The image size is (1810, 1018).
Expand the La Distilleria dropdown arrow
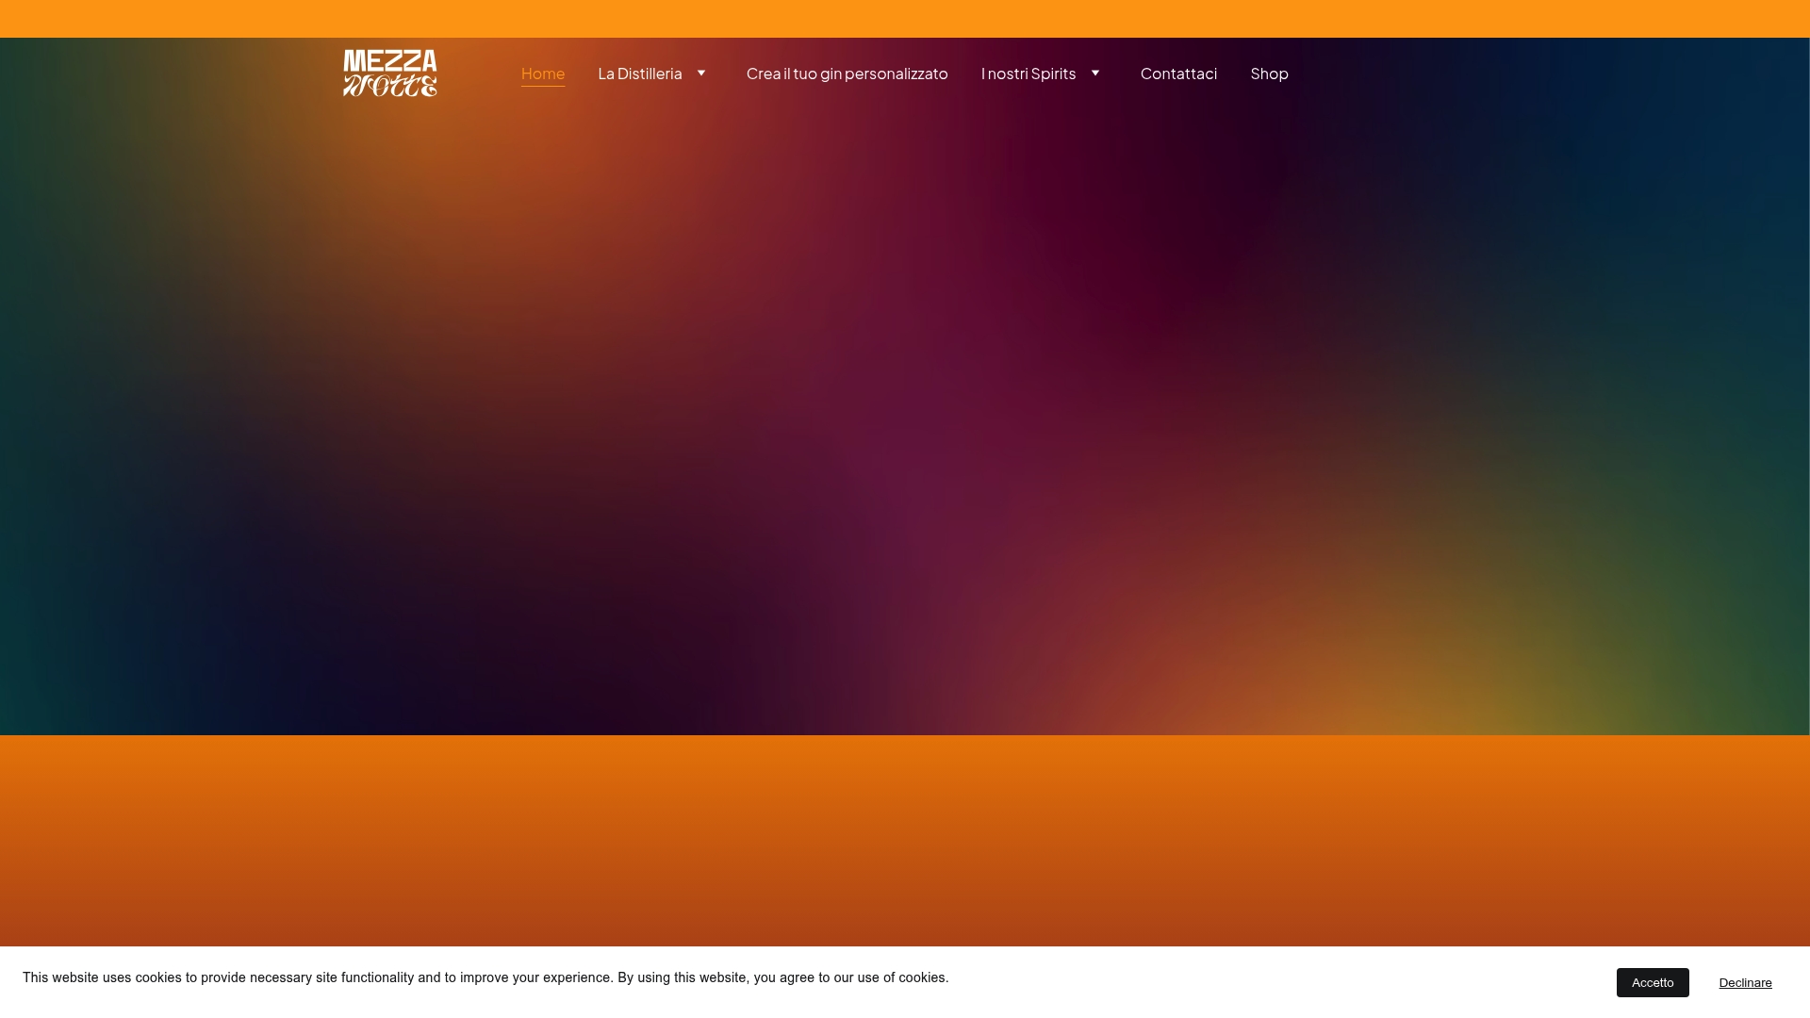701,73
